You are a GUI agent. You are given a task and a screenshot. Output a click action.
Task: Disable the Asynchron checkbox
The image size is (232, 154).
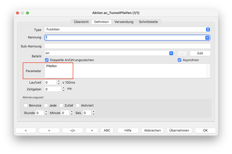pos(179,60)
